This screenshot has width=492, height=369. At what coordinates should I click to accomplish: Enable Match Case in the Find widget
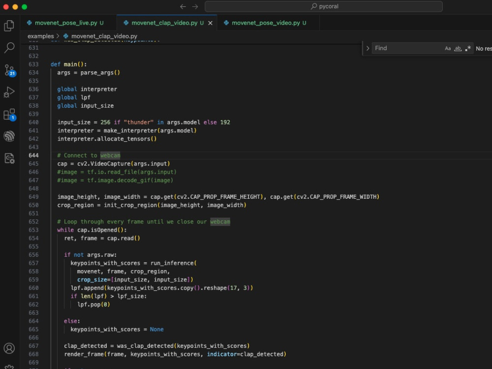(x=448, y=48)
